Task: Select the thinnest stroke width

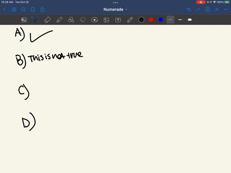Action: 170,20
